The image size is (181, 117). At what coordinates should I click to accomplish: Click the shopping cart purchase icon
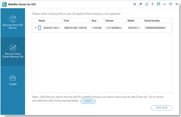[x=135, y=4]
